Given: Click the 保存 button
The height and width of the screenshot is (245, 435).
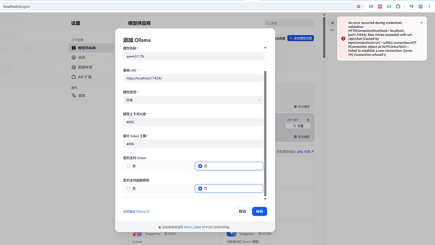Looking at the screenshot, I should [x=259, y=211].
